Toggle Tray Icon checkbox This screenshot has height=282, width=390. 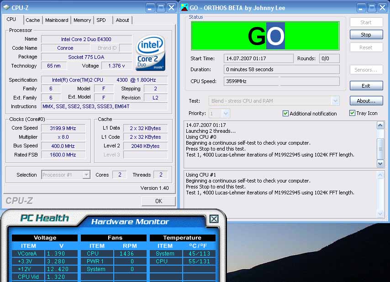click(352, 113)
